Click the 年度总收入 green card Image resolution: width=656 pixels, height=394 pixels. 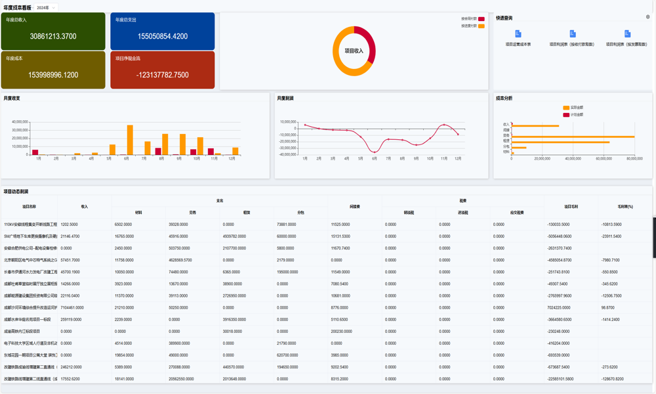[x=53, y=31]
